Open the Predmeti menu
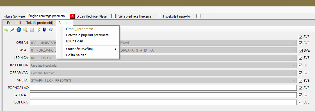The width and height of the screenshot is (315, 111). coord(14,23)
